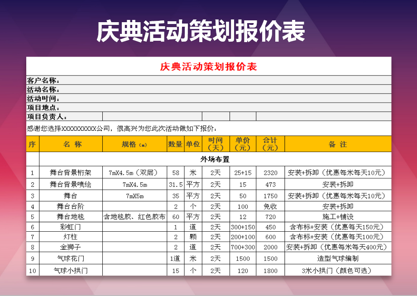Image resolution: width=417 pixels, height=296 pixels.
Task: Select the 单价（元） header cell
Action: 243,144
